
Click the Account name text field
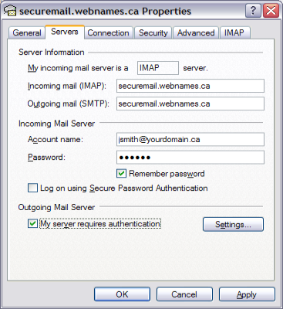[x=190, y=139]
